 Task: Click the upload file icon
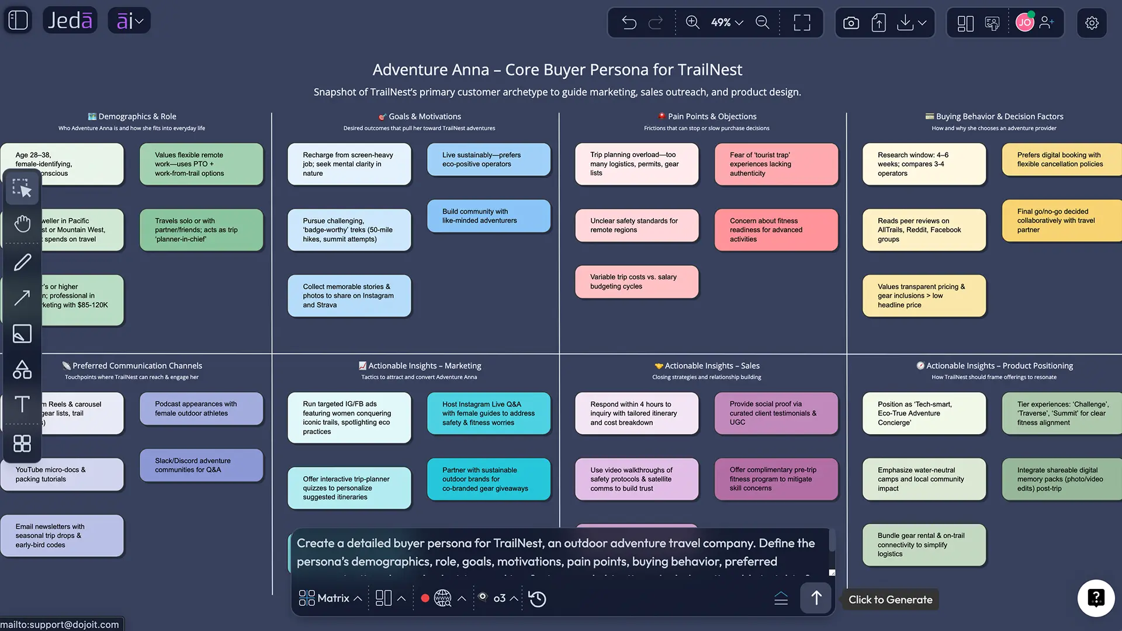coord(878,23)
